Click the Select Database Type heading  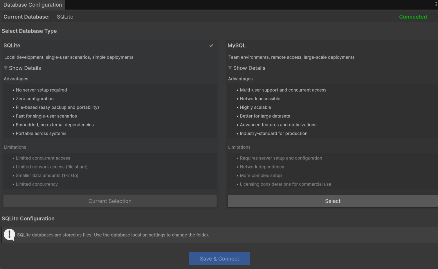click(29, 31)
